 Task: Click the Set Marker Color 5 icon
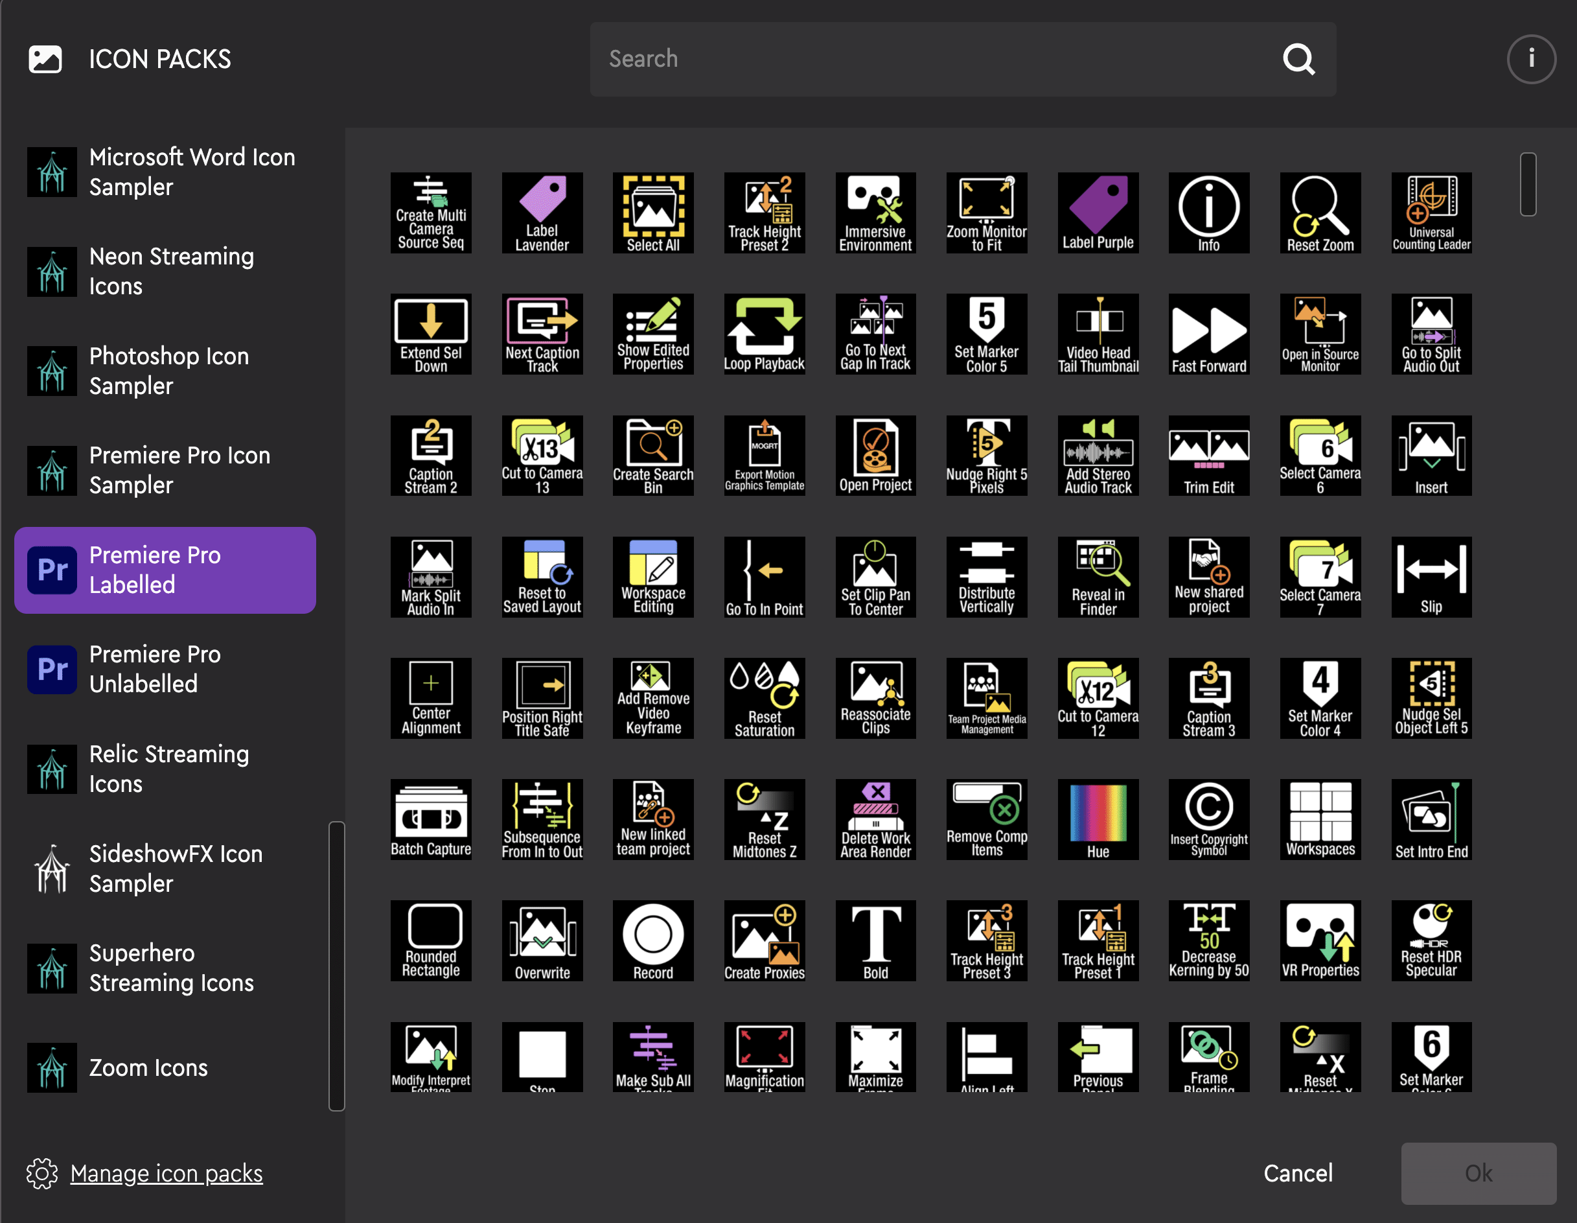986,334
